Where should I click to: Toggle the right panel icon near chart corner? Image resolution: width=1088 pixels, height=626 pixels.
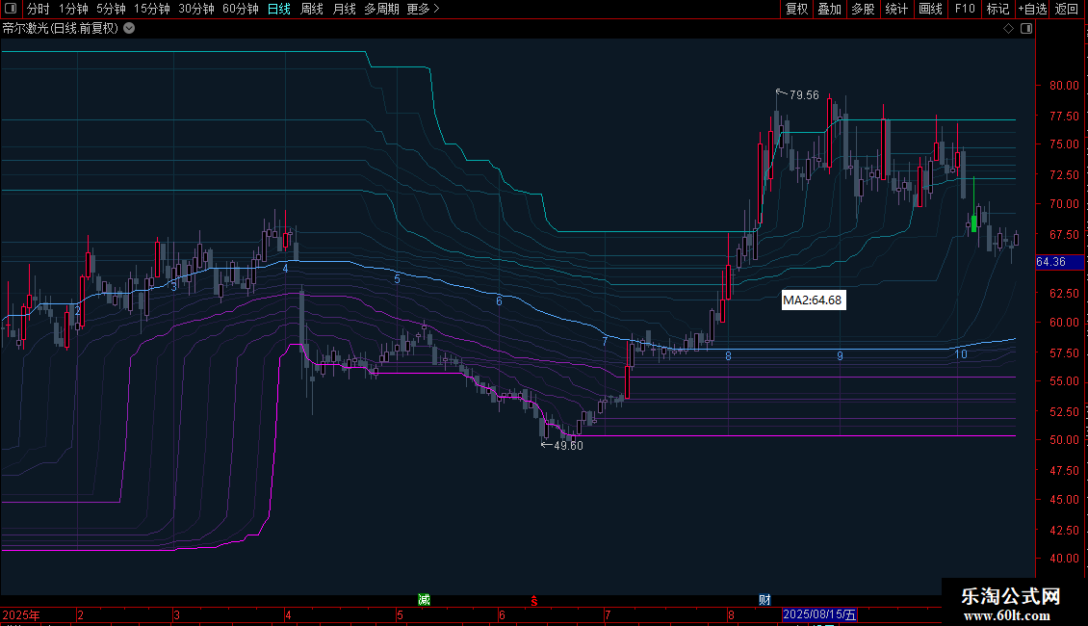tap(1026, 29)
